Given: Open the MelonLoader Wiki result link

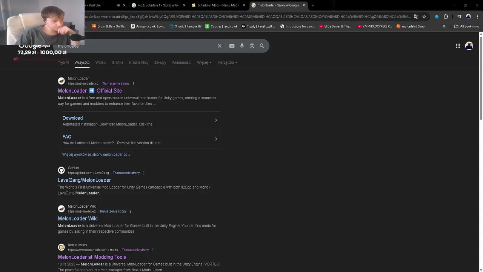Looking at the screenshot, I should tap(78, 219).
